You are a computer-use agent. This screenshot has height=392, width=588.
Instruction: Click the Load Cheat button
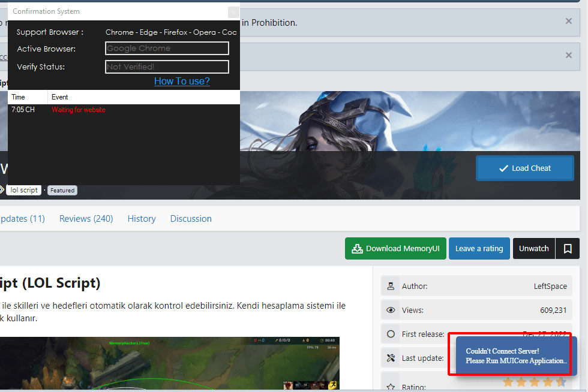[524, 168]
